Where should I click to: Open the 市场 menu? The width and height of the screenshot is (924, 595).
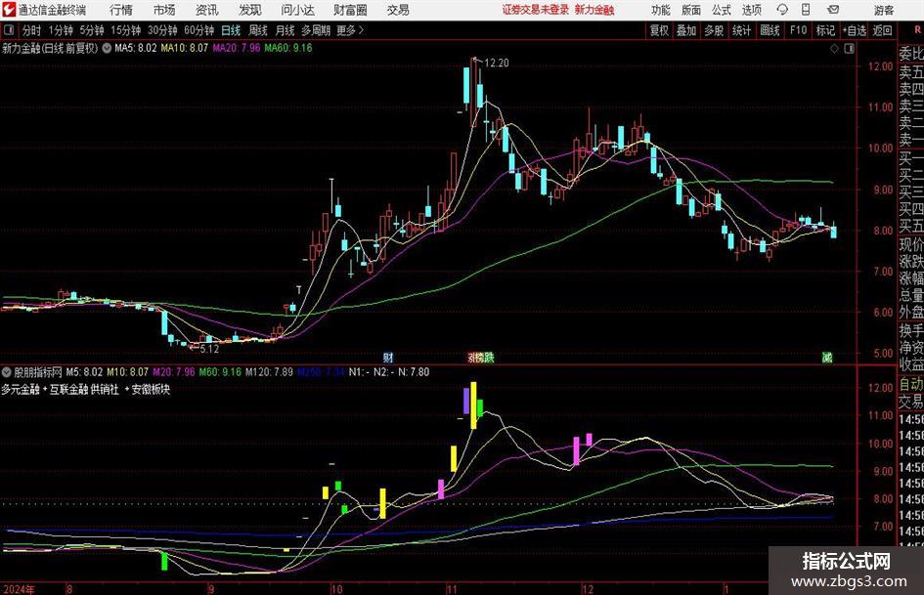(164, 10)
